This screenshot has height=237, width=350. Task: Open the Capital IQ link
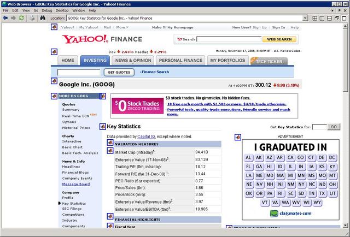click(x=146, y=137)
